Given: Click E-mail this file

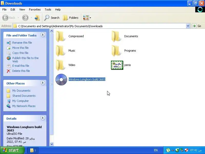Looking at the screenshot, I should tap(21, 66).
